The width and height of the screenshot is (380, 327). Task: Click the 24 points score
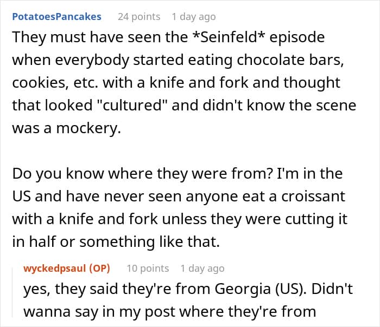139,17
